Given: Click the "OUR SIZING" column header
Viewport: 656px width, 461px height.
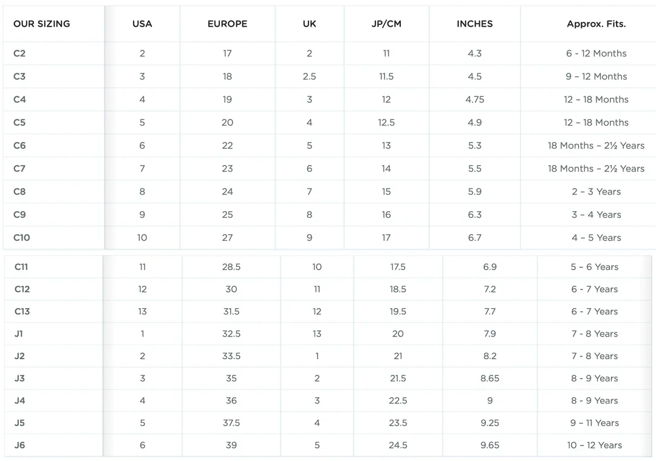Looking at the screenshot, I should click(41, 24).
